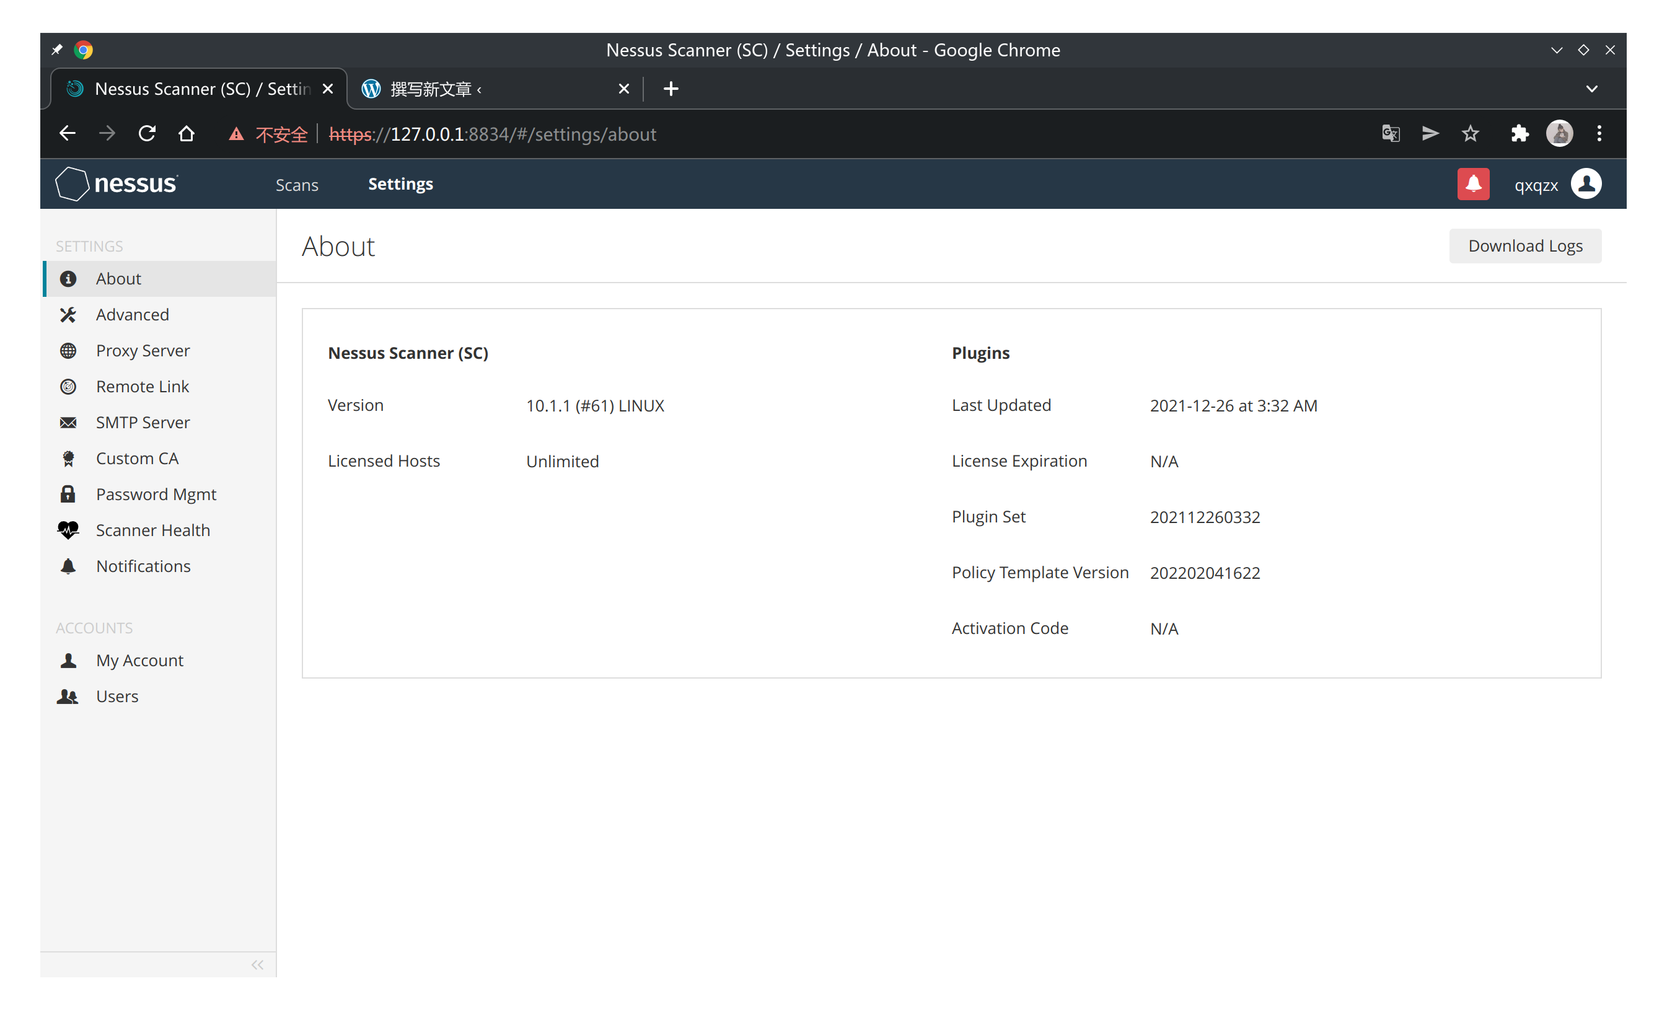This screenshot has height=1025, width=1667.
Task: Switch to the Nessus Scanner (SC) browser tab
Action: [x=198, y=89]
